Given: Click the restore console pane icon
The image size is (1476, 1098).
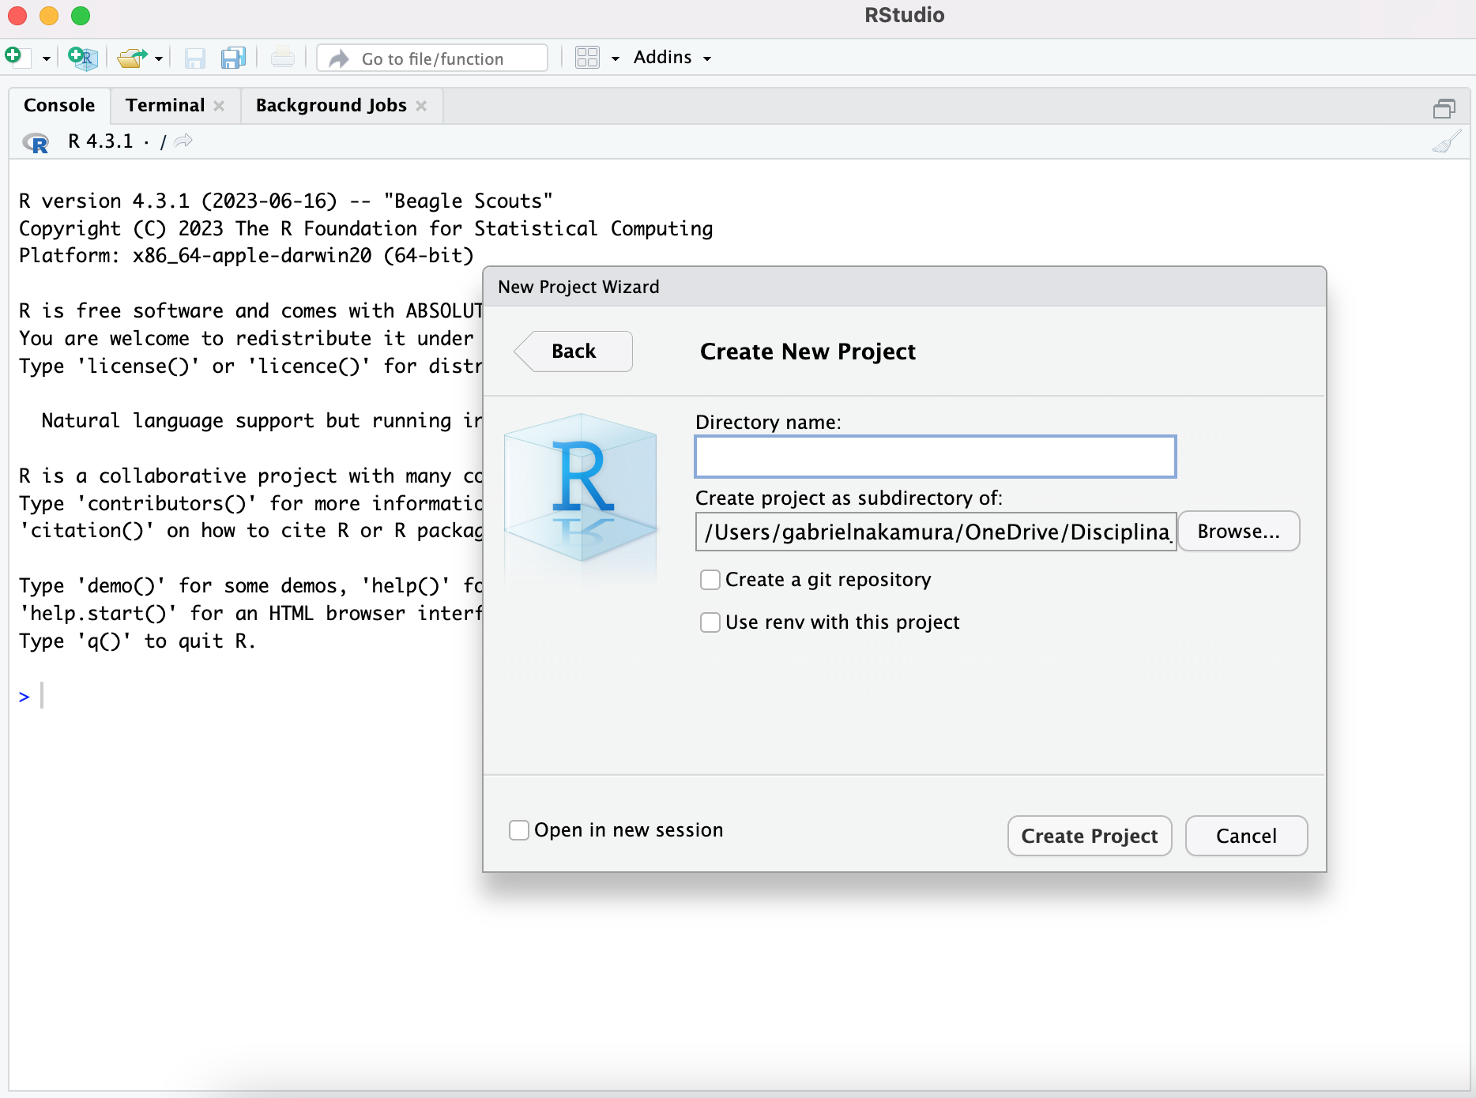Looking at the screenshot, I should pyautogui.click(x=1444, y=108).
